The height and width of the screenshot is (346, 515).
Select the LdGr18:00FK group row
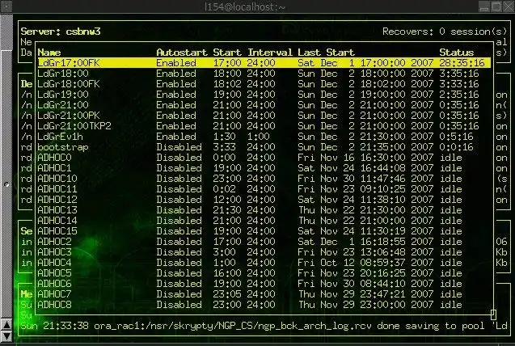pyautogui.click(x=264, y=84)
